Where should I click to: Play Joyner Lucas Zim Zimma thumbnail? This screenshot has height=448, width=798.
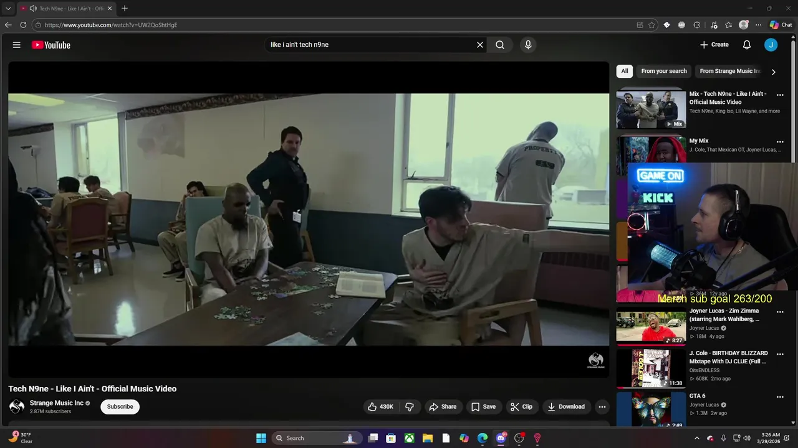pos(651,326)
